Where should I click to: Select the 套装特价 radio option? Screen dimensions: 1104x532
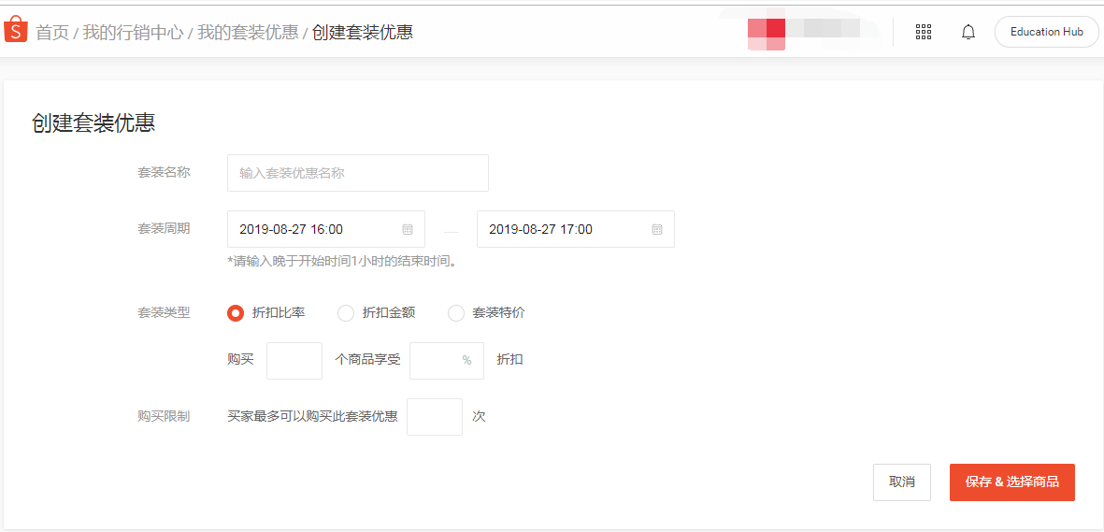pos(456,313)
